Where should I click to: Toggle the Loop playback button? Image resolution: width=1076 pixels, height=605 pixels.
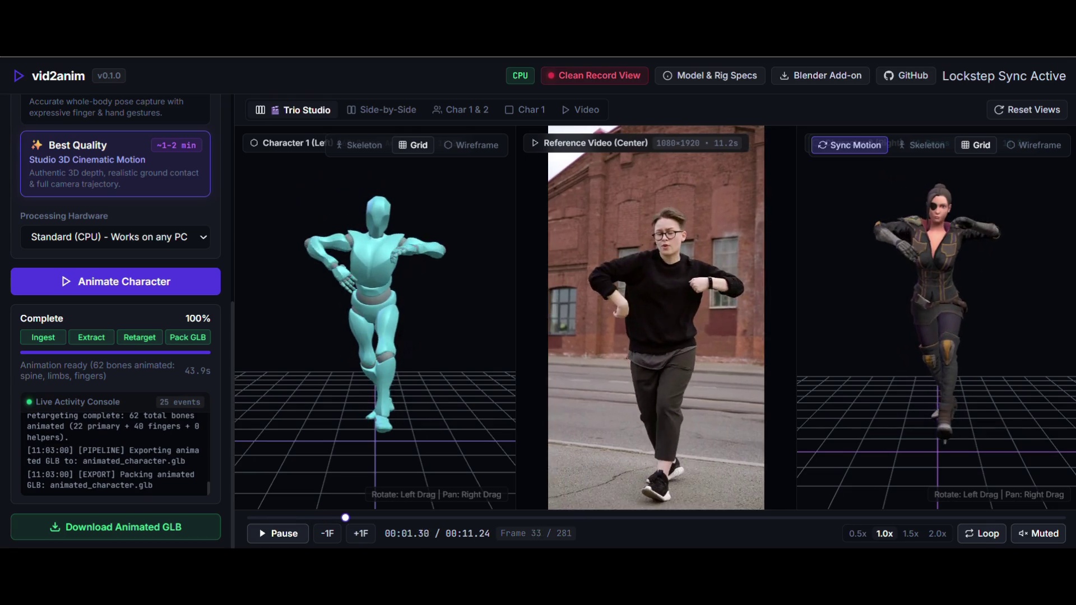tap(982, 533)
